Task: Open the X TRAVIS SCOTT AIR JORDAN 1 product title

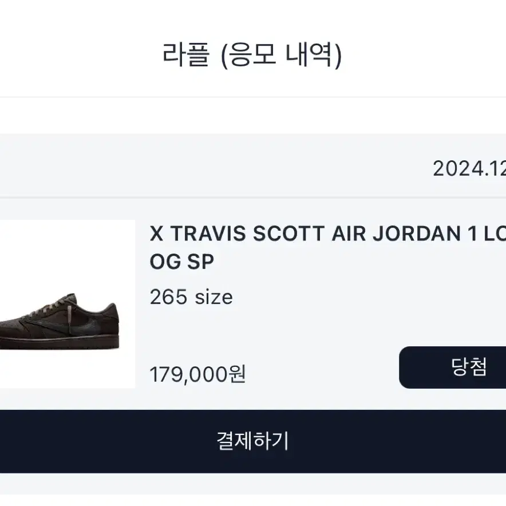Action: click(328, 234)
